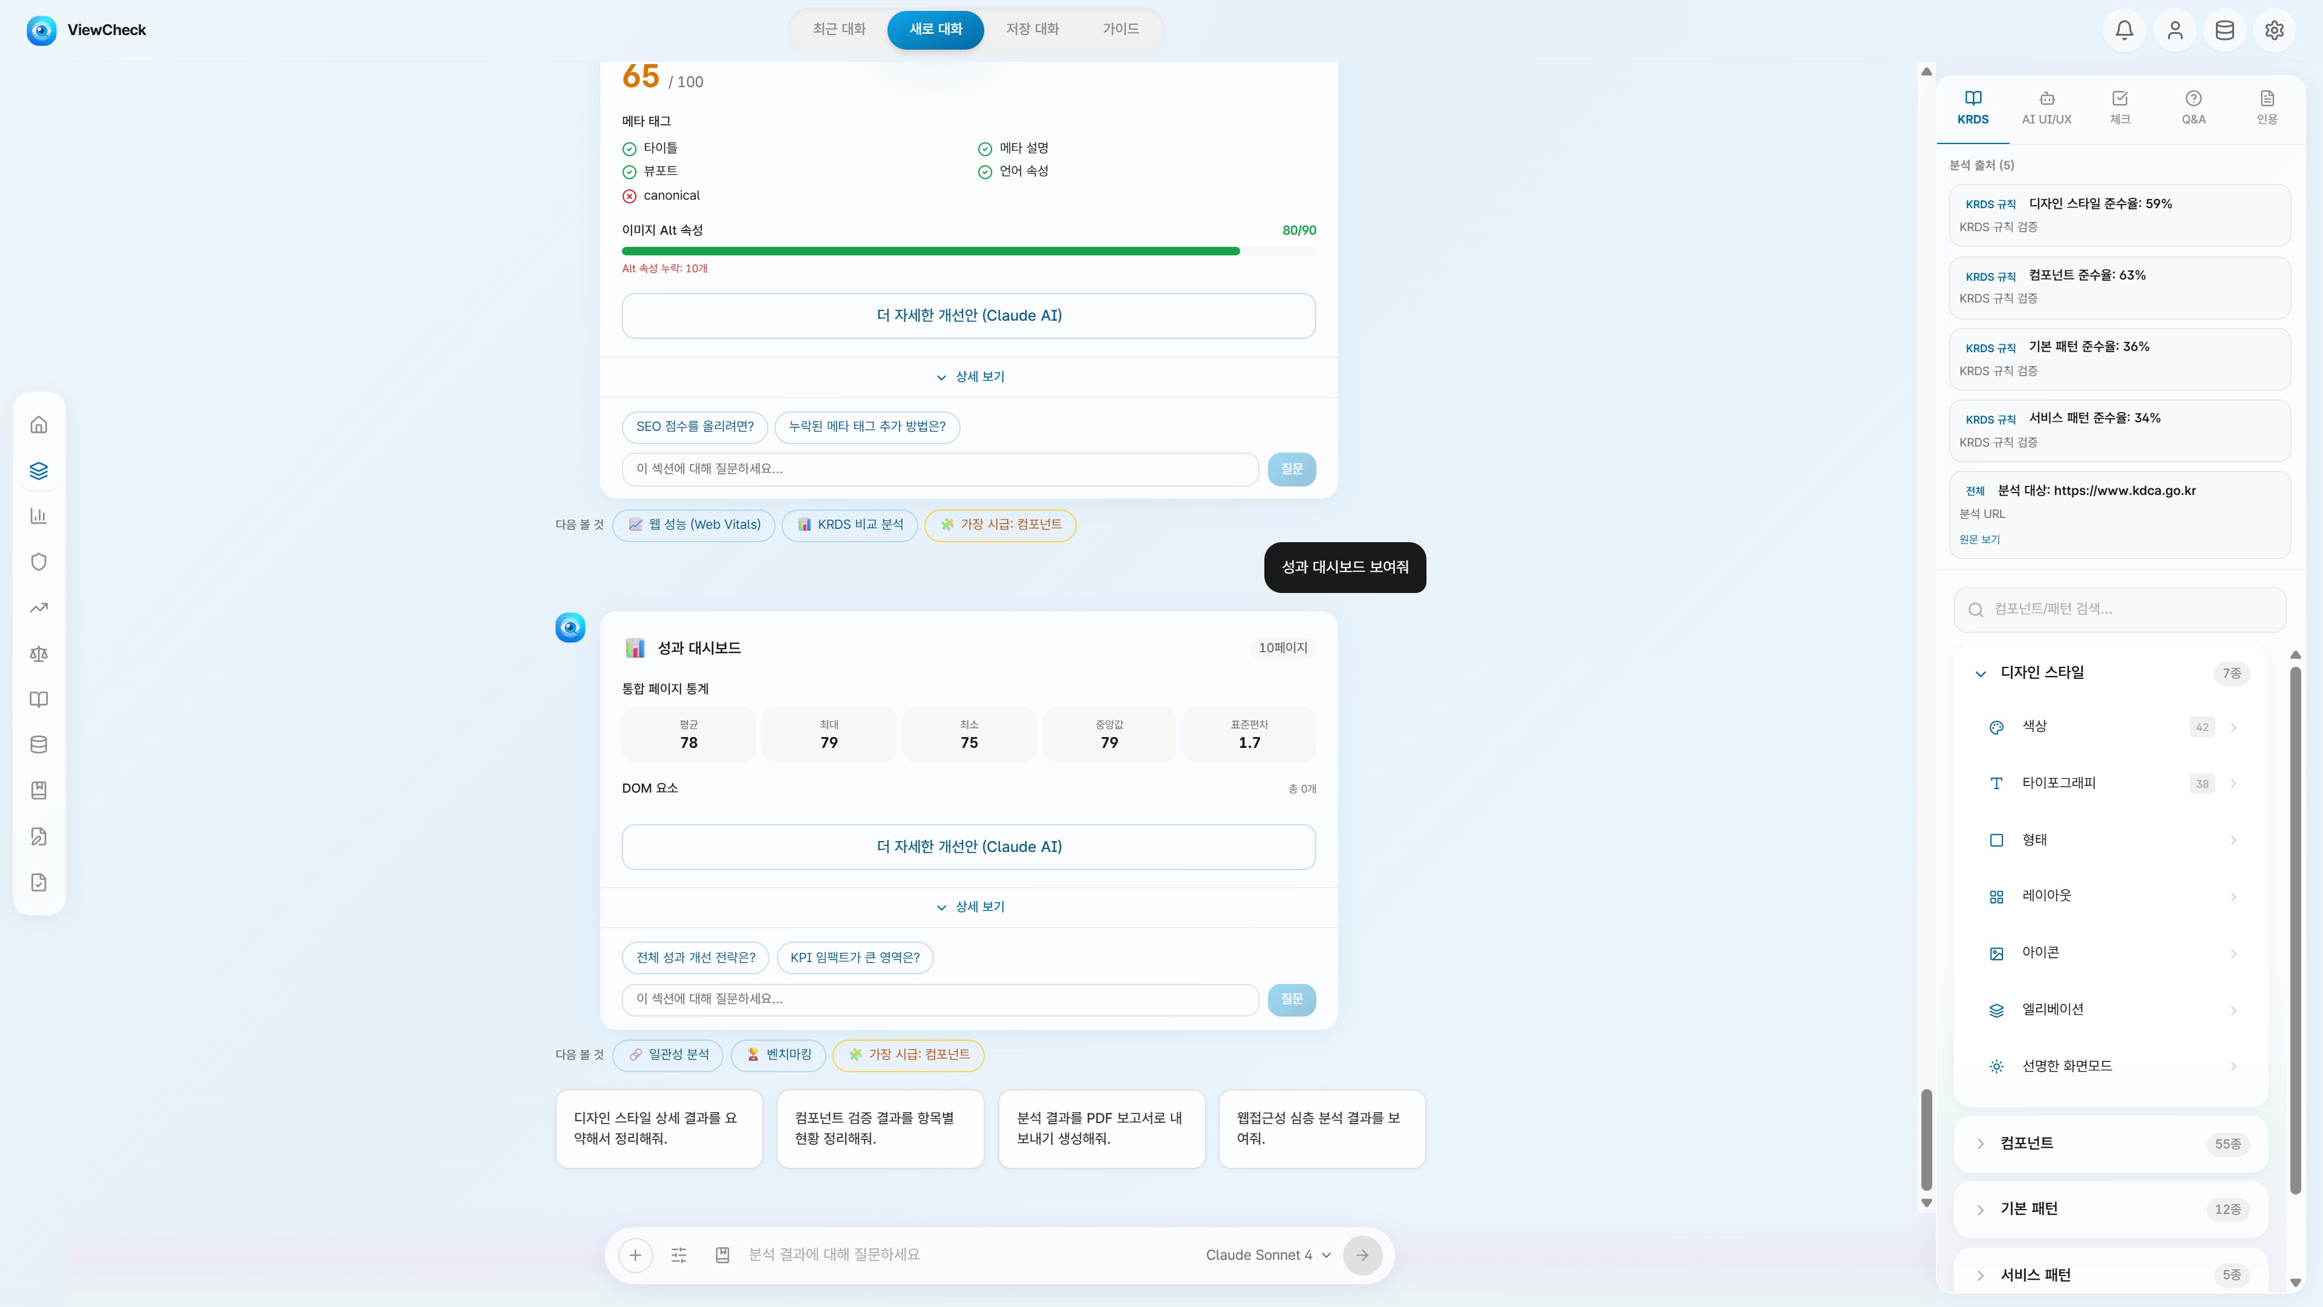The height and width of the screenshot is (1307, 2323).
Task: Click the 컴포넌트/패턴 검색 search field
Action: pos(2119,610)
